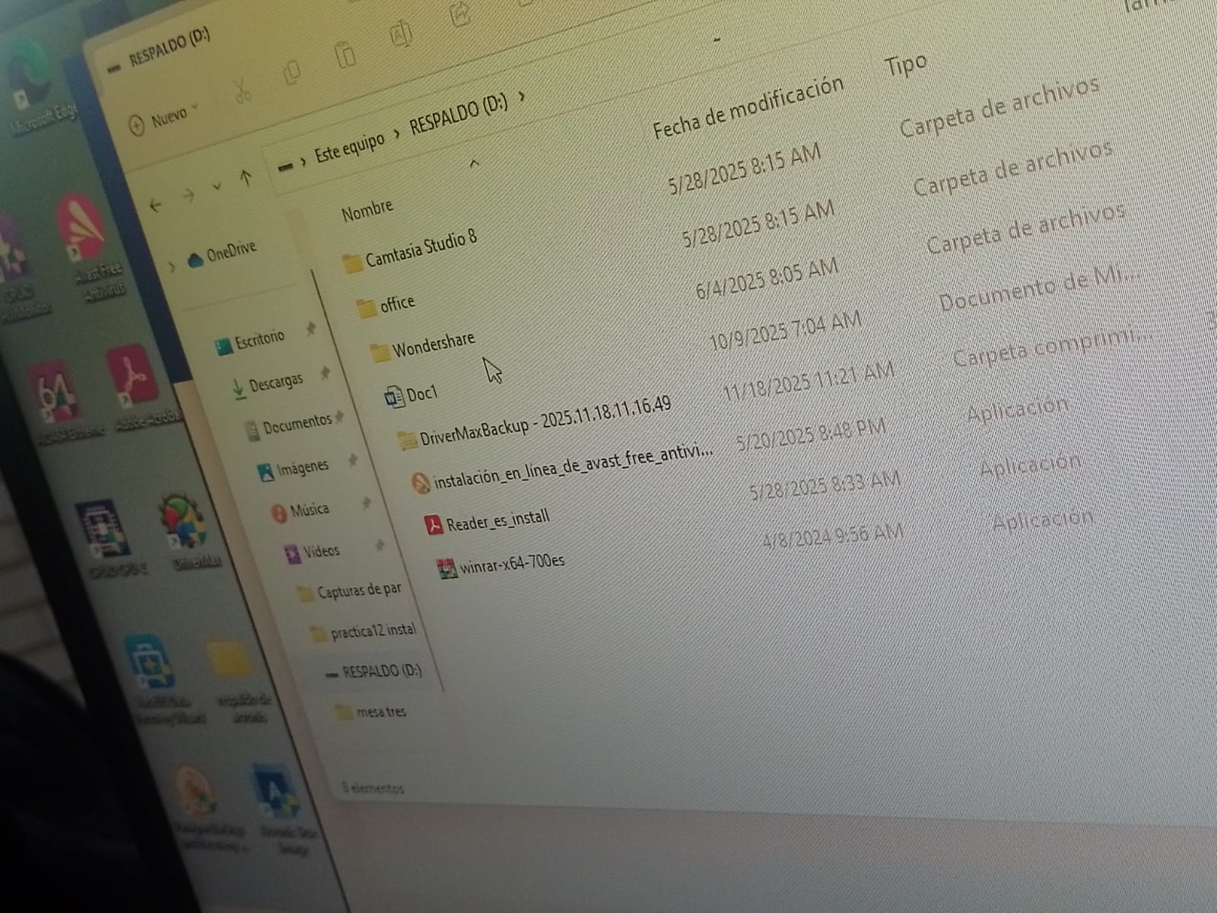1217x913 pixels.
Task: Go up one level with up arrow
Action: (x=245, y=178)
